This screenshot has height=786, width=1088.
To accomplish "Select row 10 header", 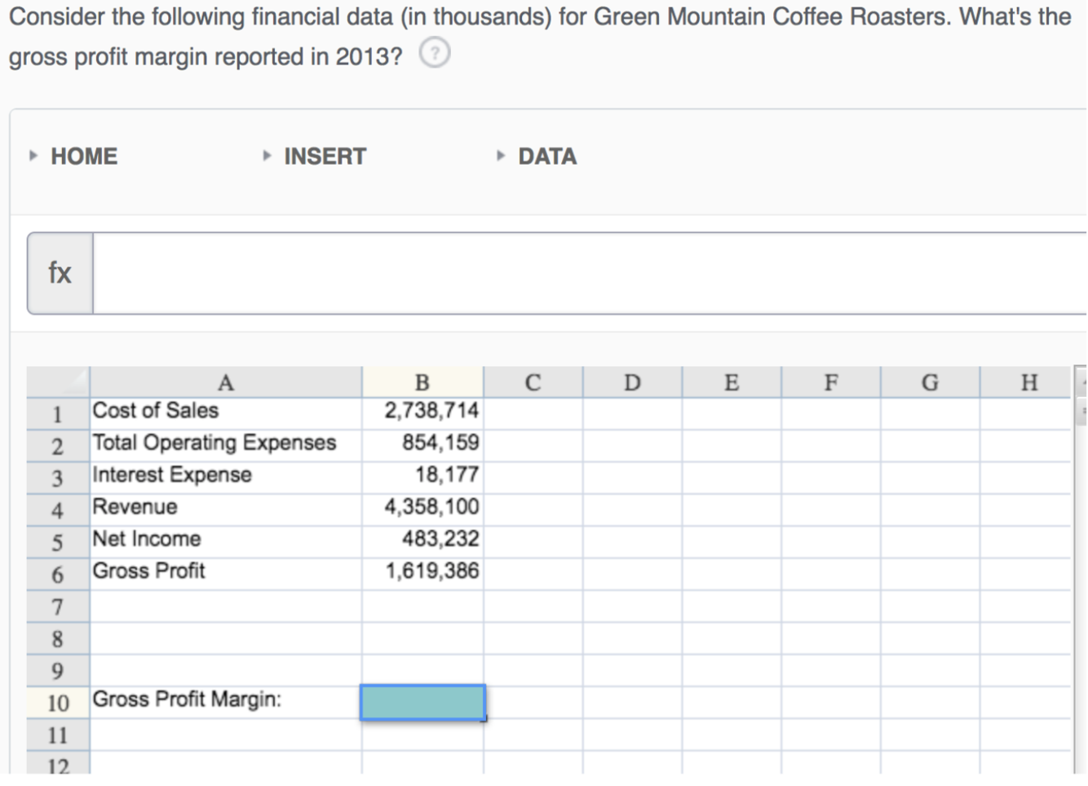I will [58, 703].
